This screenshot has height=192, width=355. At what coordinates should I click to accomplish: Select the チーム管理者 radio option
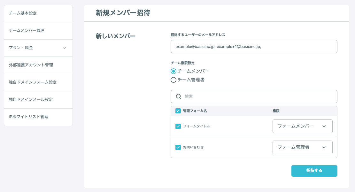point(174,80)
